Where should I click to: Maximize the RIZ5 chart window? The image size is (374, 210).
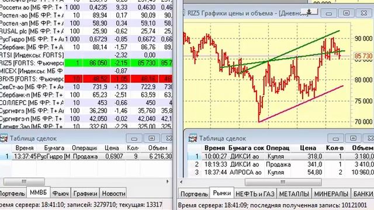[x=347, y=13]
